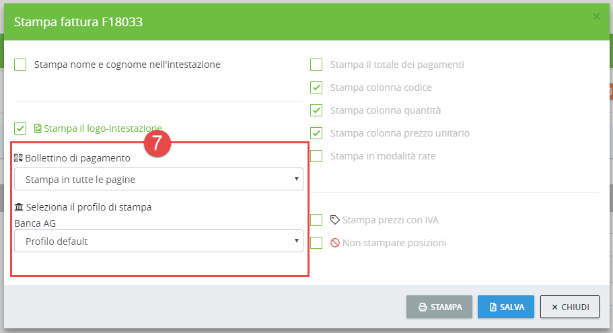The height and width of the screenshot is (333, 613).
Task: Click the bank icon beside Seleziona il profilo
Action: tap(18, 207)
